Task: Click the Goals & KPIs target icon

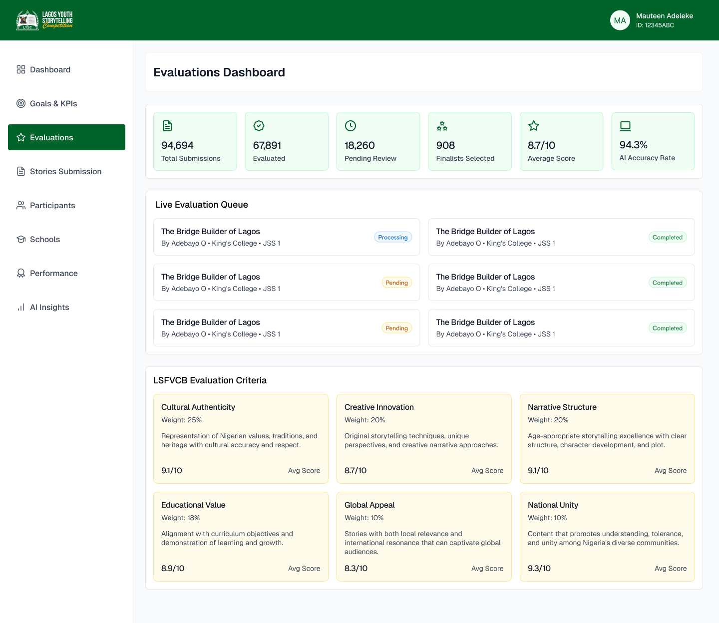Action: tap(21, 103)
